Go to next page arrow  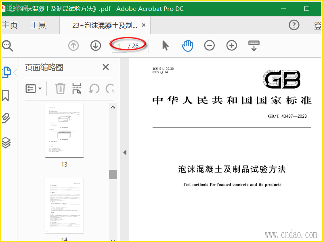tap(96, 46)
